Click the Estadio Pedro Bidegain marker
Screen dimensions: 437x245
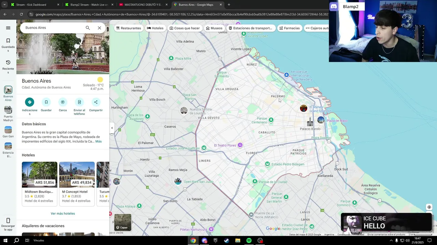click(x=267, y=164)
